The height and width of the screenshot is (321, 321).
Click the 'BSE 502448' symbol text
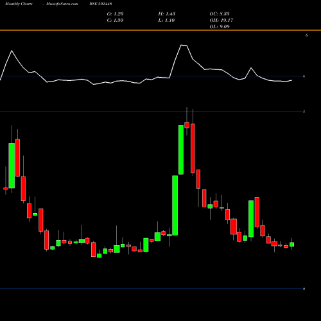click(x=101, y=4)
